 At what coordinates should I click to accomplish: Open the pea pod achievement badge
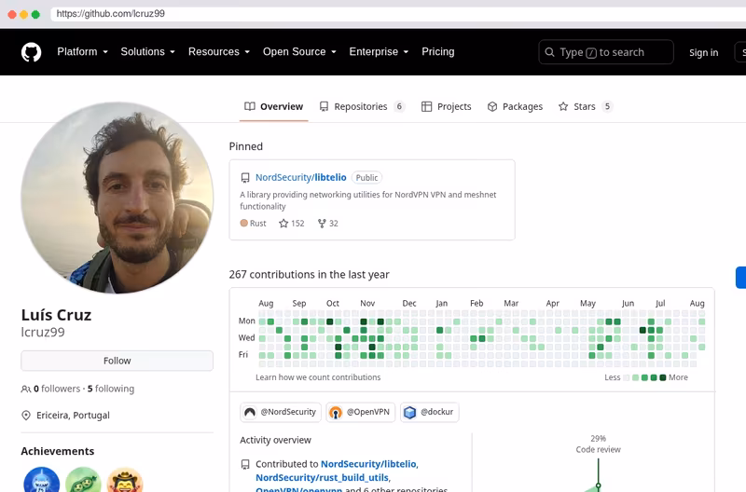(83, 480)
